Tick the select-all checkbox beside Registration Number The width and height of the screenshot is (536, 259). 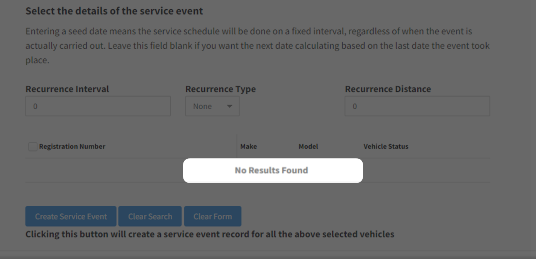click(x=33, y=147)
